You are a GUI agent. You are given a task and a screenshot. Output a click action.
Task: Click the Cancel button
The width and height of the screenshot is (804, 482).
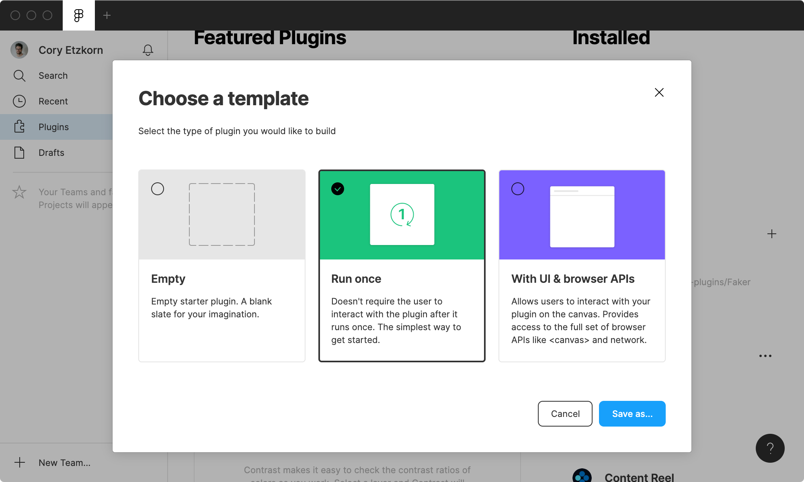pos(565,414)
